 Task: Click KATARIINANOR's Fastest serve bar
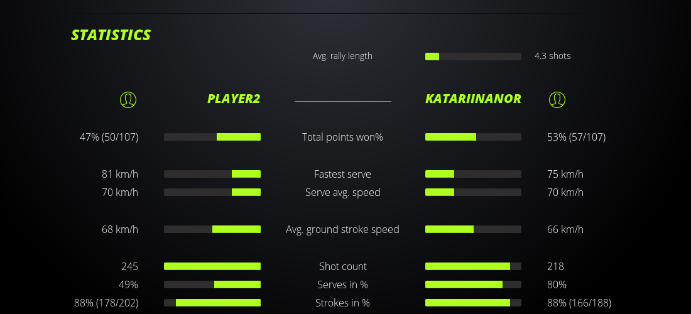click(x=473, y=174)
